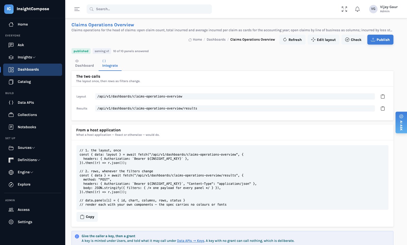Open Explore in sidebar
407x245 pixels.
pyautogui.click(x=33, y=185)
